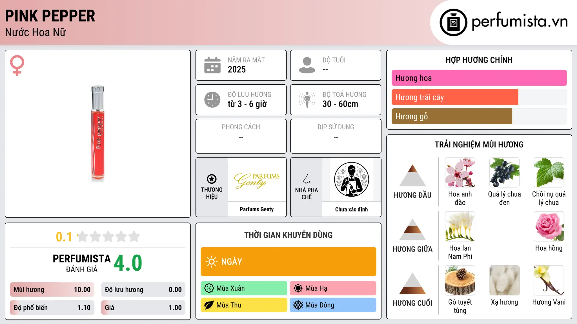Click the calendar icon beside Năm ra mắt

tap(212, 65)
